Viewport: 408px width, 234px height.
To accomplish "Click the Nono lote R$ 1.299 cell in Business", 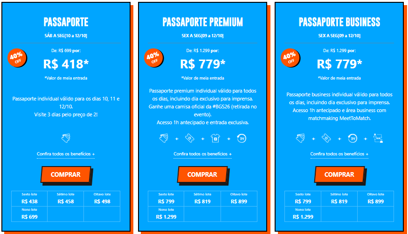I will (x=303, y=214).
